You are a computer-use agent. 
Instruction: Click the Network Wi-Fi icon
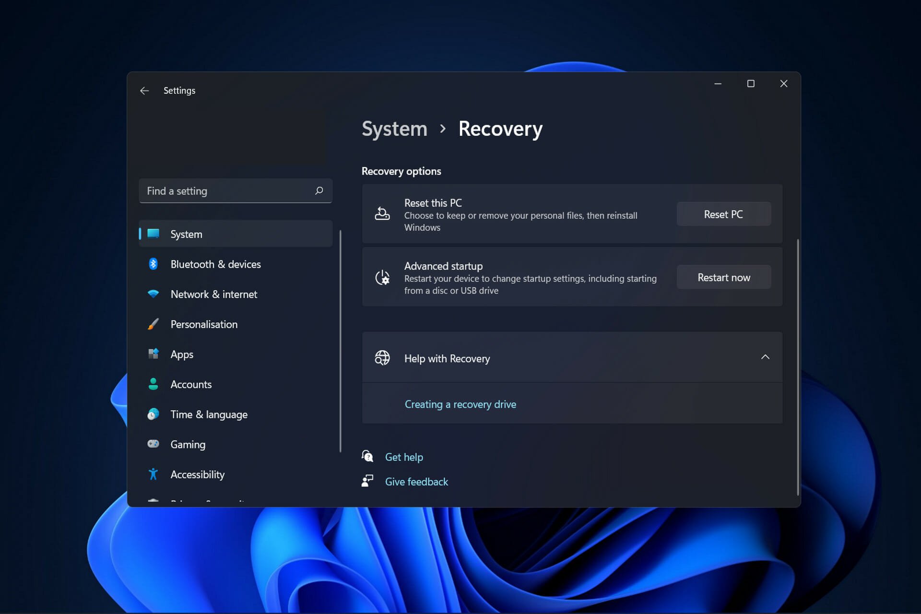pos(153,294)
